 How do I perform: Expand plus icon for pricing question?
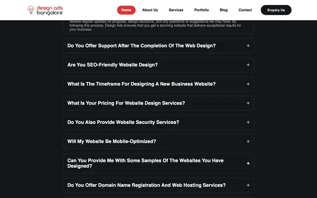coord(248,103)
